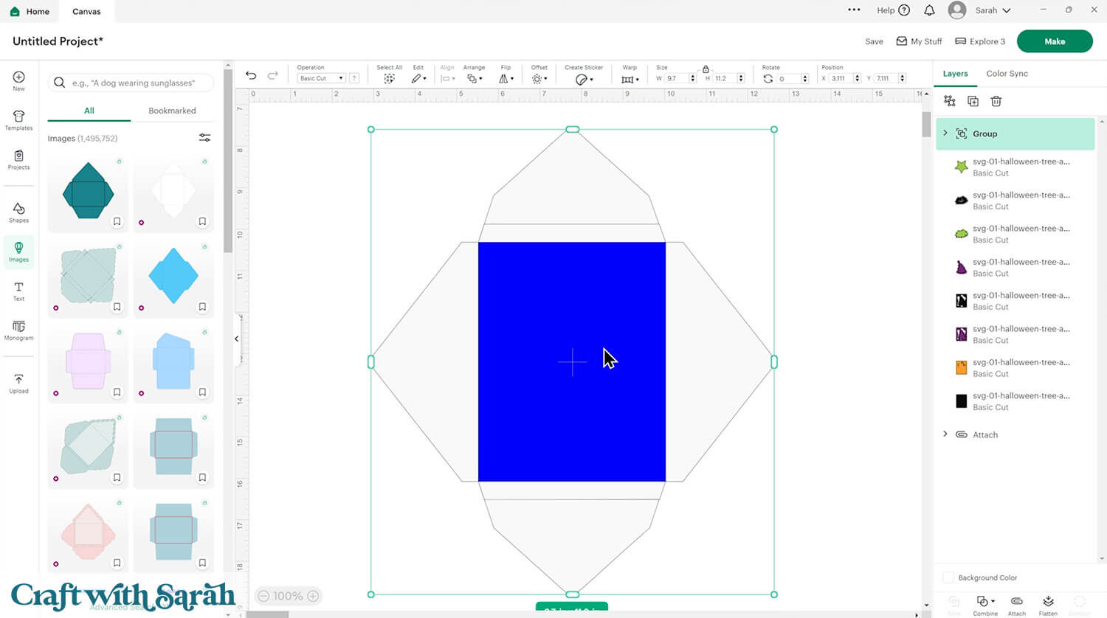Open the Help link

click(x=893, y=10)
